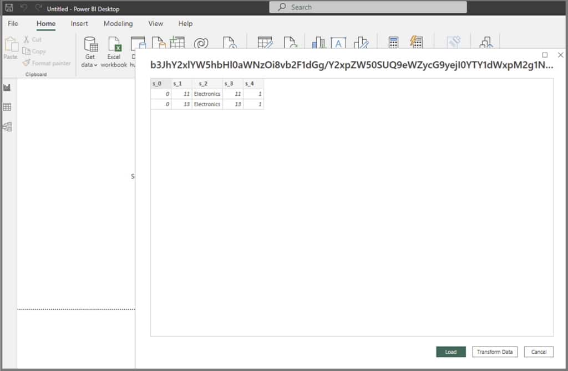Switch to the Modeling ribbon tab
568x371 pixels.
(x=118, y=24)
